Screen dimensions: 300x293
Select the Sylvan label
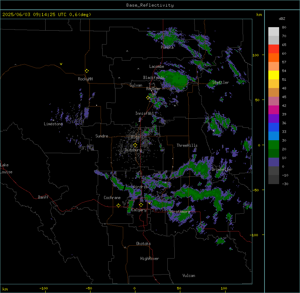pyautogui.click(x=136, y=85)
